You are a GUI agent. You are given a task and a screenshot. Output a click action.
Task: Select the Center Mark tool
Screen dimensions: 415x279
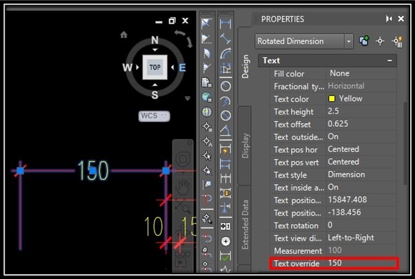pyautogui.click(x=225, y=242)
